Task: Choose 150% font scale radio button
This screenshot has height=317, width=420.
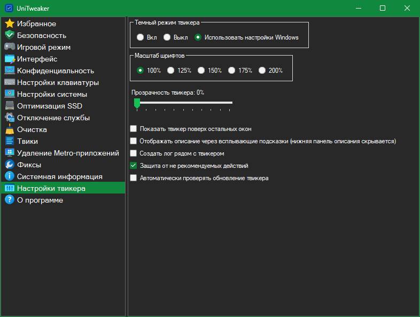Action: coord(201,70)
